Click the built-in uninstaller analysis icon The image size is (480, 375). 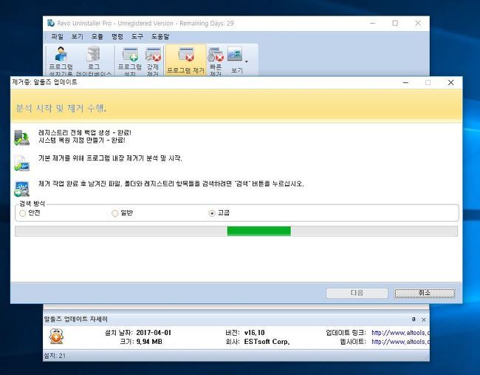[21, 163]
